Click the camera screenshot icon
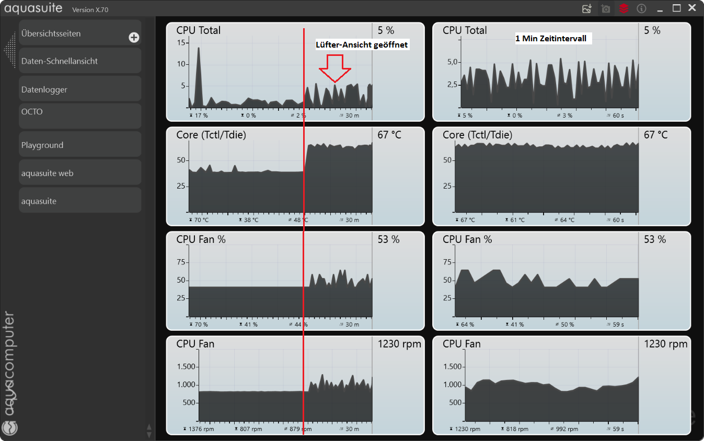Viewport: 704px width, 441px height. click(x=606, y=8)
